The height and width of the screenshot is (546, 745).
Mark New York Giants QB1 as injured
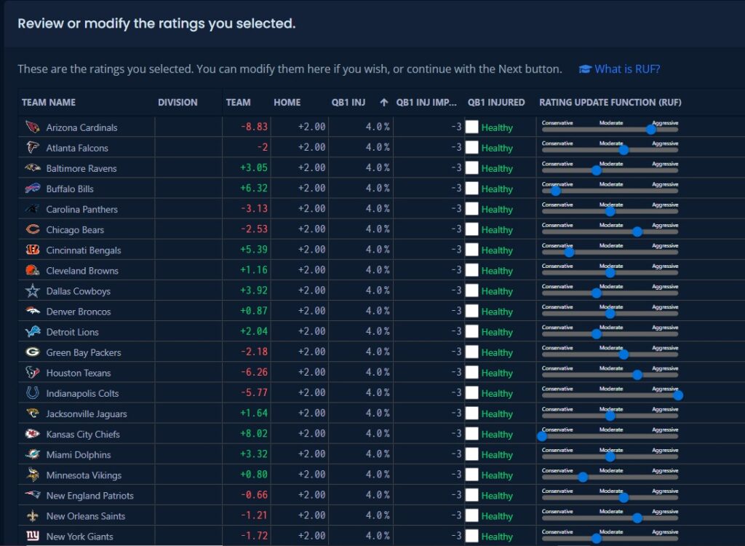pyautogui.click(x=471, y=536)
